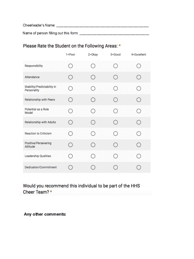Click the Responsibility row label
Screen dimensions: 194x259
34,66
